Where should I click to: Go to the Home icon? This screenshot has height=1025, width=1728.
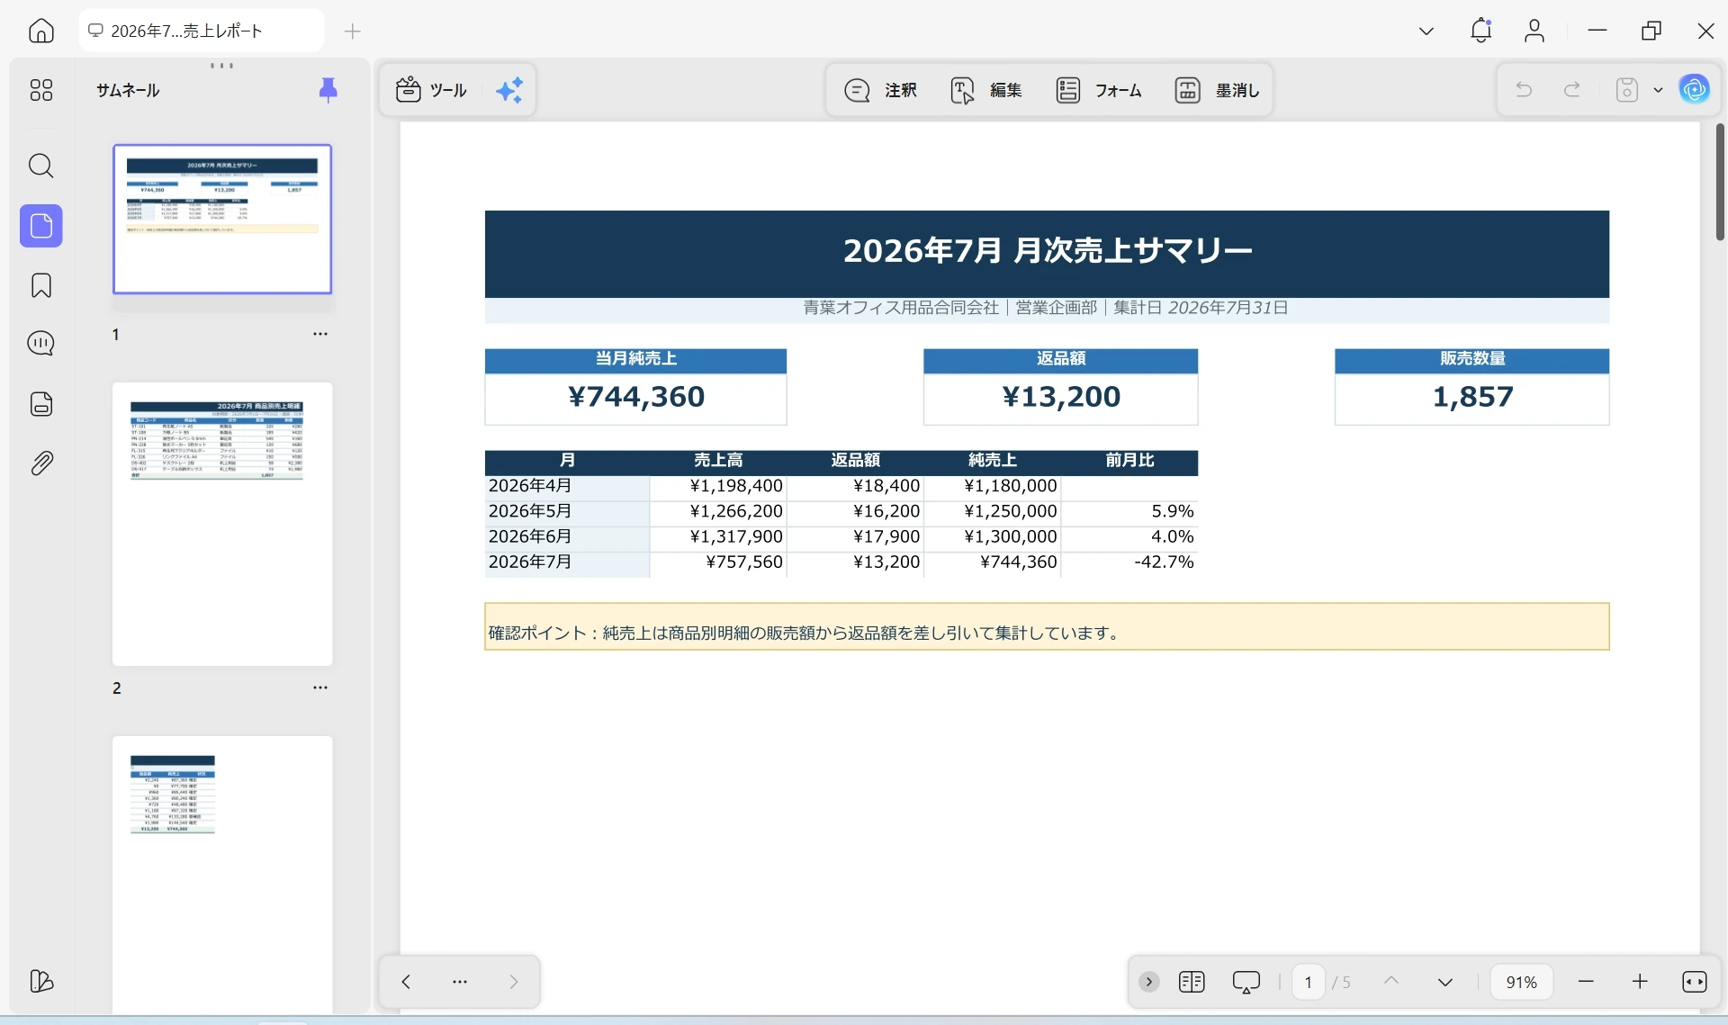click(41, 31)
